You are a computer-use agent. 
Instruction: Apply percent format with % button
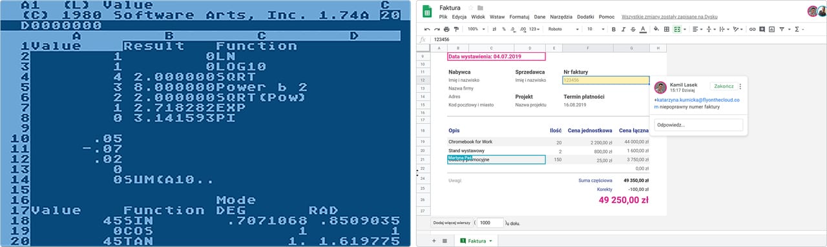pos(504,29)
